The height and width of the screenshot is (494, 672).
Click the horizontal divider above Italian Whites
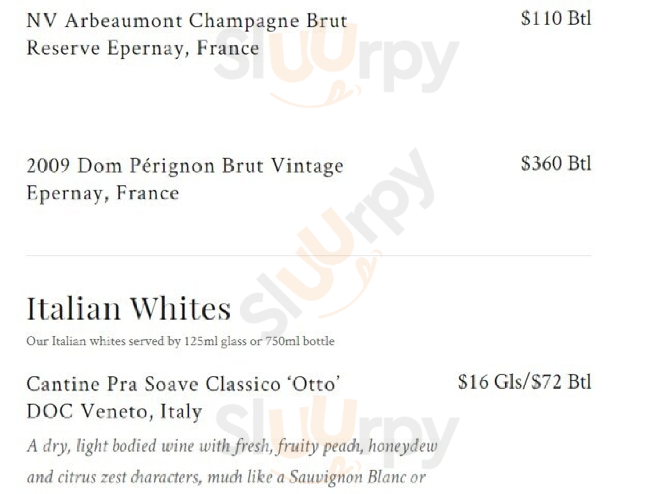click(x=308, y=256)
